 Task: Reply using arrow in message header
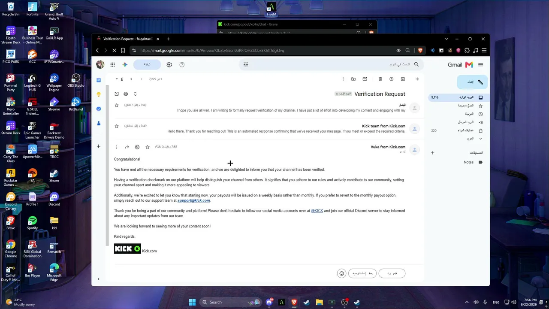coord(127,147)
